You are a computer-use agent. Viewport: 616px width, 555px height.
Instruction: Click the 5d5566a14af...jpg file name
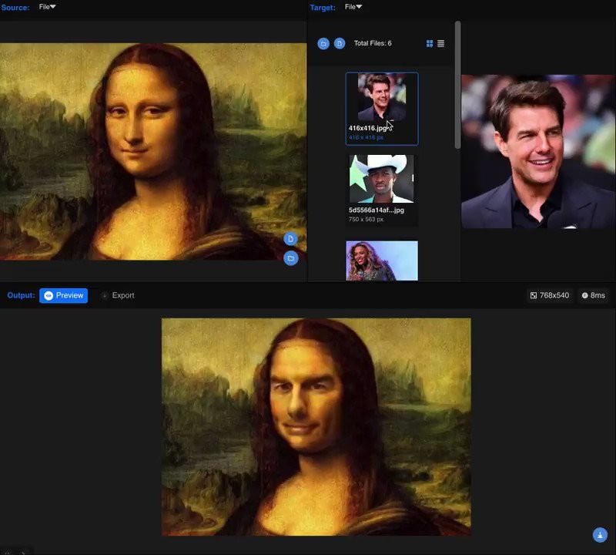(377, 210)
